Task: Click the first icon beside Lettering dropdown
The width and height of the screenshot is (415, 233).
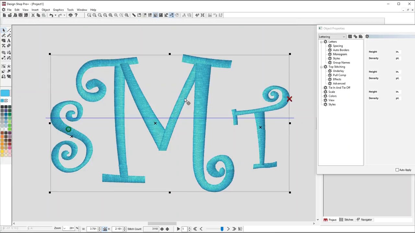Action: [350, 37]
